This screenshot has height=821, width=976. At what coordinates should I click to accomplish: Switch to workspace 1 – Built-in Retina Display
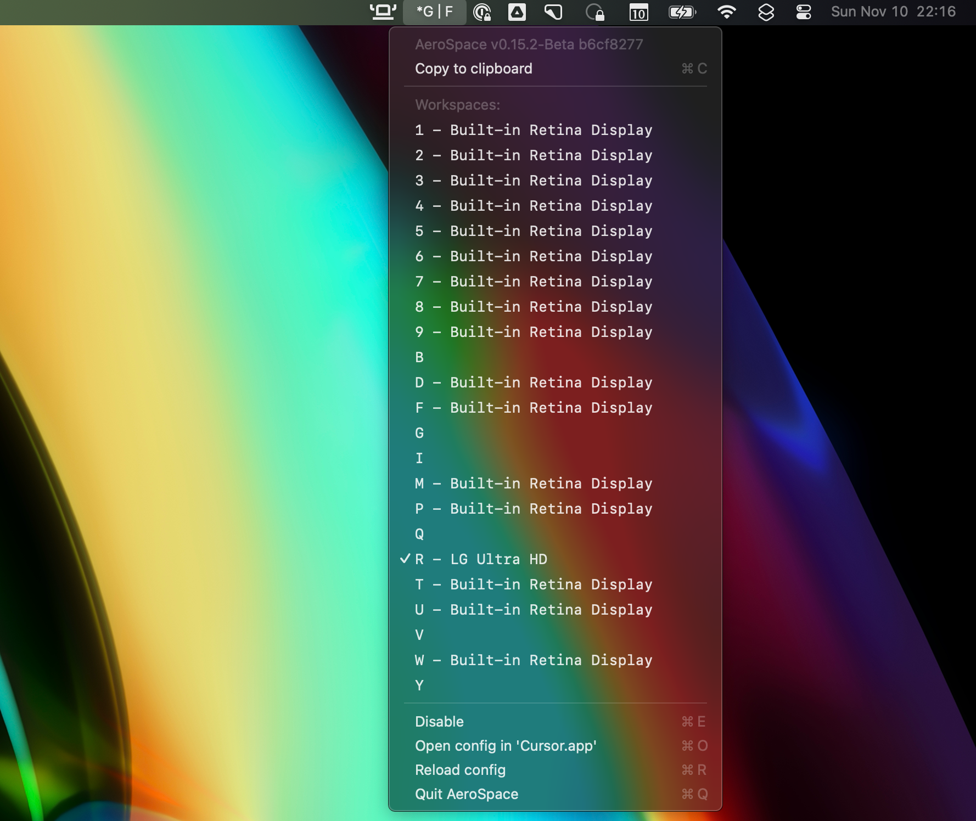[x=534, y=130]
